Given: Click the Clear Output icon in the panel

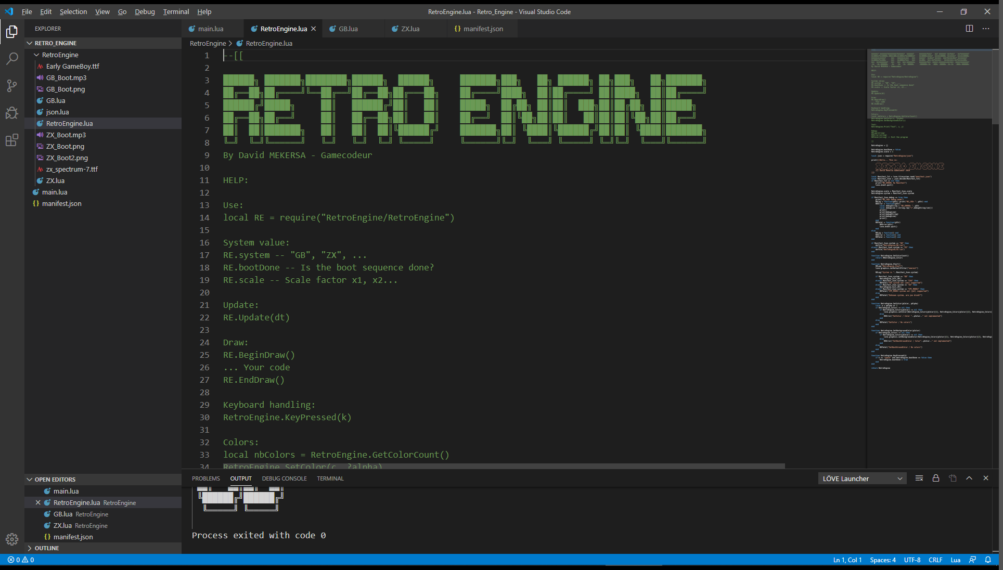Looking at the screenshot, I should pyautogui.click(x=919, y=478).
